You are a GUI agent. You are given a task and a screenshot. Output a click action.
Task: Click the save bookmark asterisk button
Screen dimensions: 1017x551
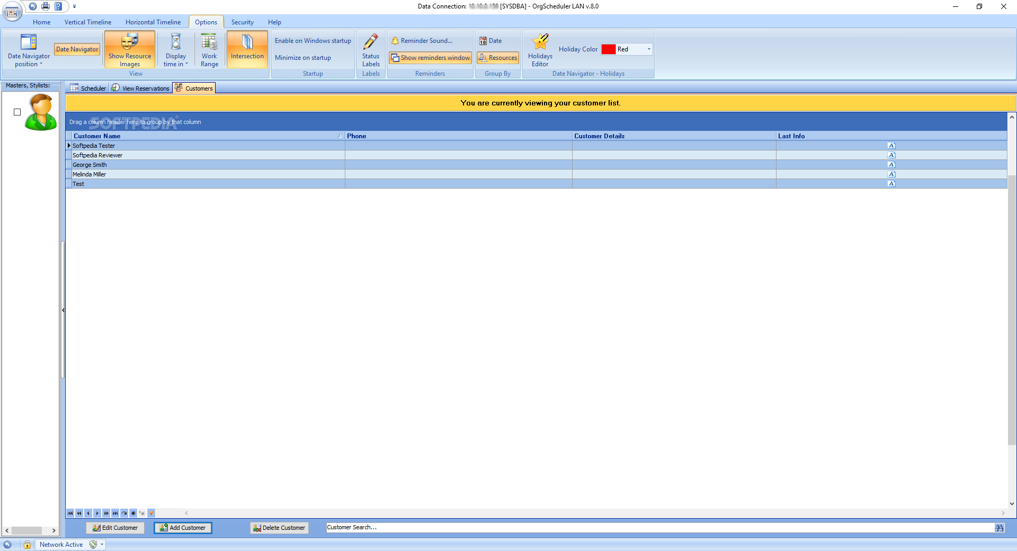[x=133, y=513]
